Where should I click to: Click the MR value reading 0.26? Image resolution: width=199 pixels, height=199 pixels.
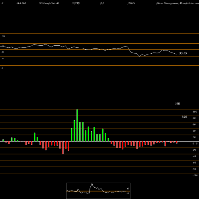184,117
